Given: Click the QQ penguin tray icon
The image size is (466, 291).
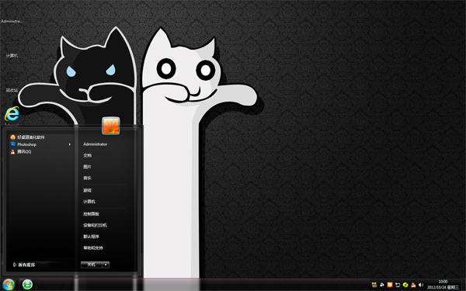Looking at the screenshot, I should [413, 285].
